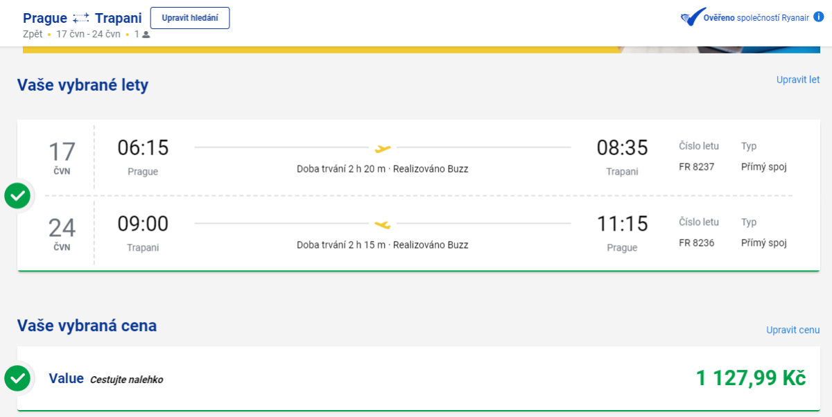Click the header date range 17 čvn - 24 čvn

88,34
